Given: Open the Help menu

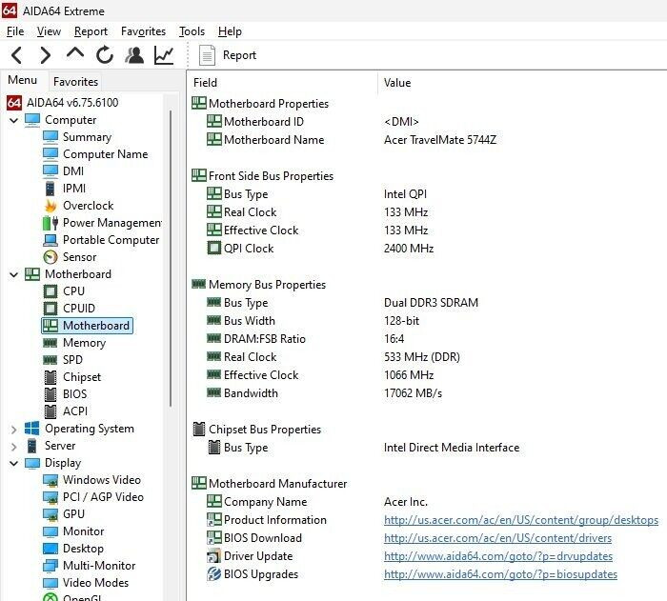Looking at the screenshot, I should click(230, 31).
